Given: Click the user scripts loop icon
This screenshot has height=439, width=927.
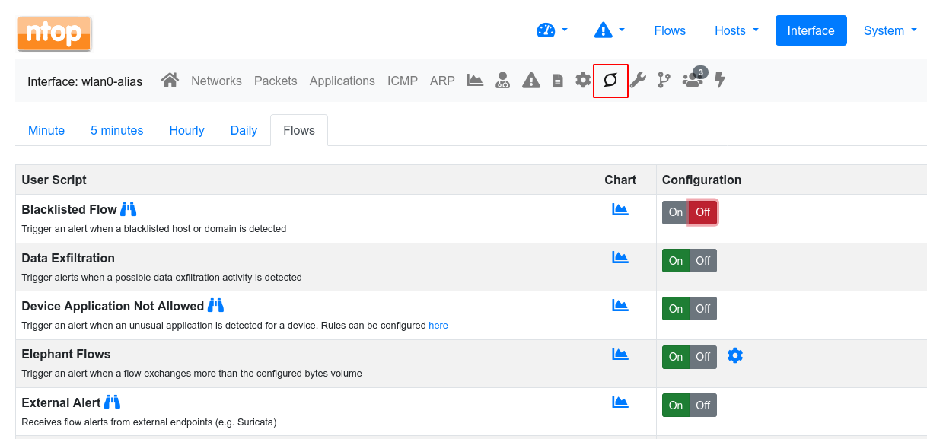Looking at the screenshot, I should click(610, 80).
